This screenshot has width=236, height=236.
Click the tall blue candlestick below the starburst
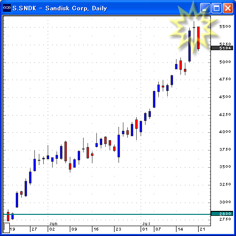(189, 46)
